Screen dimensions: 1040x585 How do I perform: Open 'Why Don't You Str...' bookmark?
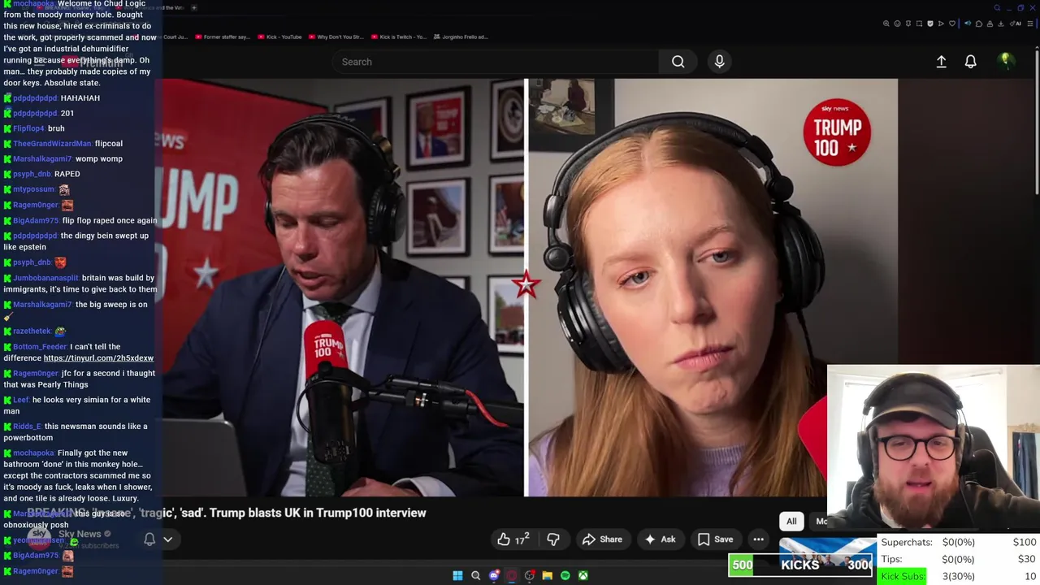[x=336, y=37]
